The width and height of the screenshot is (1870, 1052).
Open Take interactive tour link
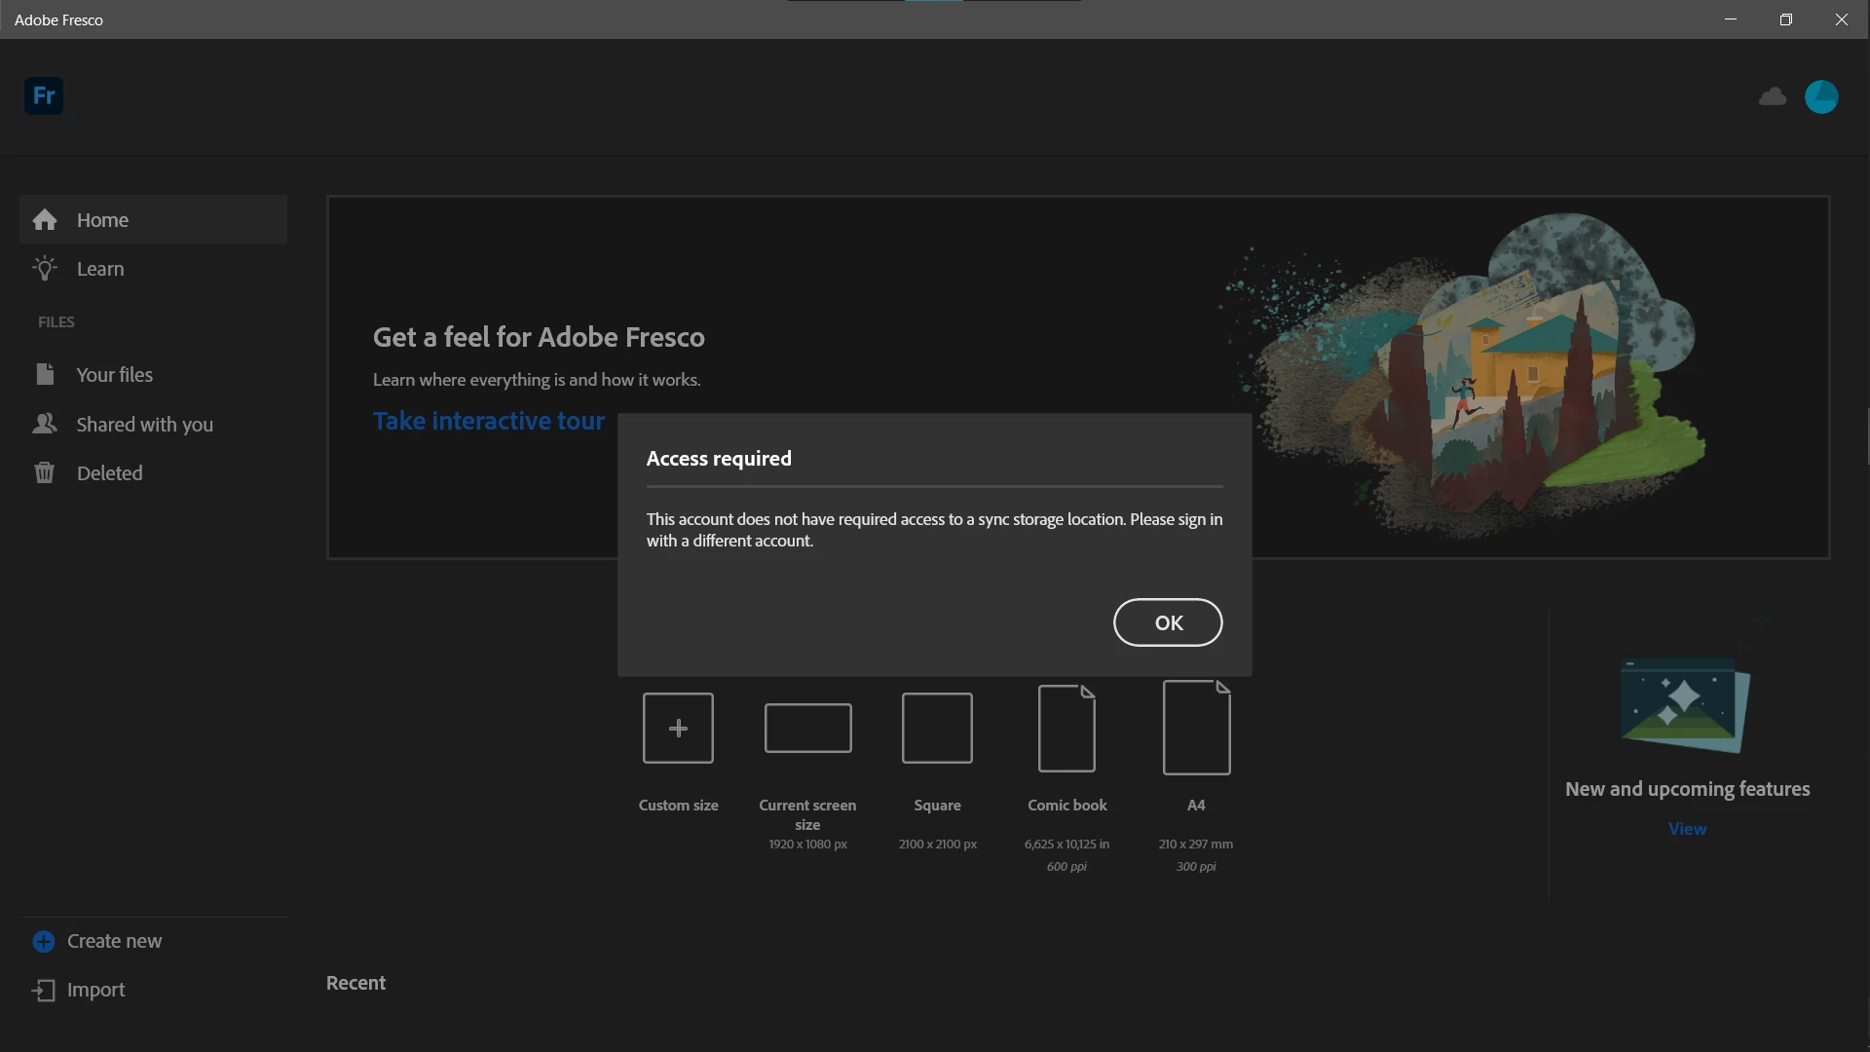coord(488,421)
